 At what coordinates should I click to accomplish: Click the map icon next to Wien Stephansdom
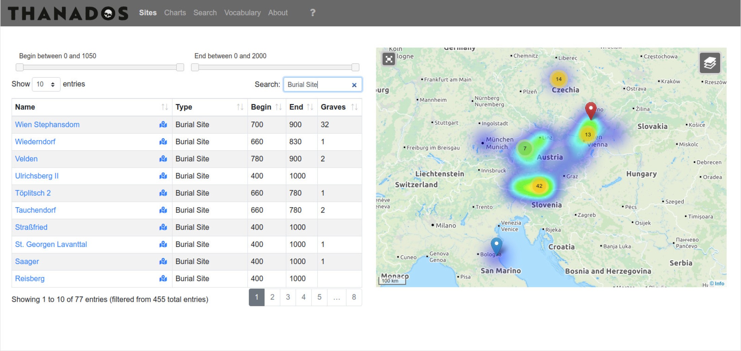point(163,125)
